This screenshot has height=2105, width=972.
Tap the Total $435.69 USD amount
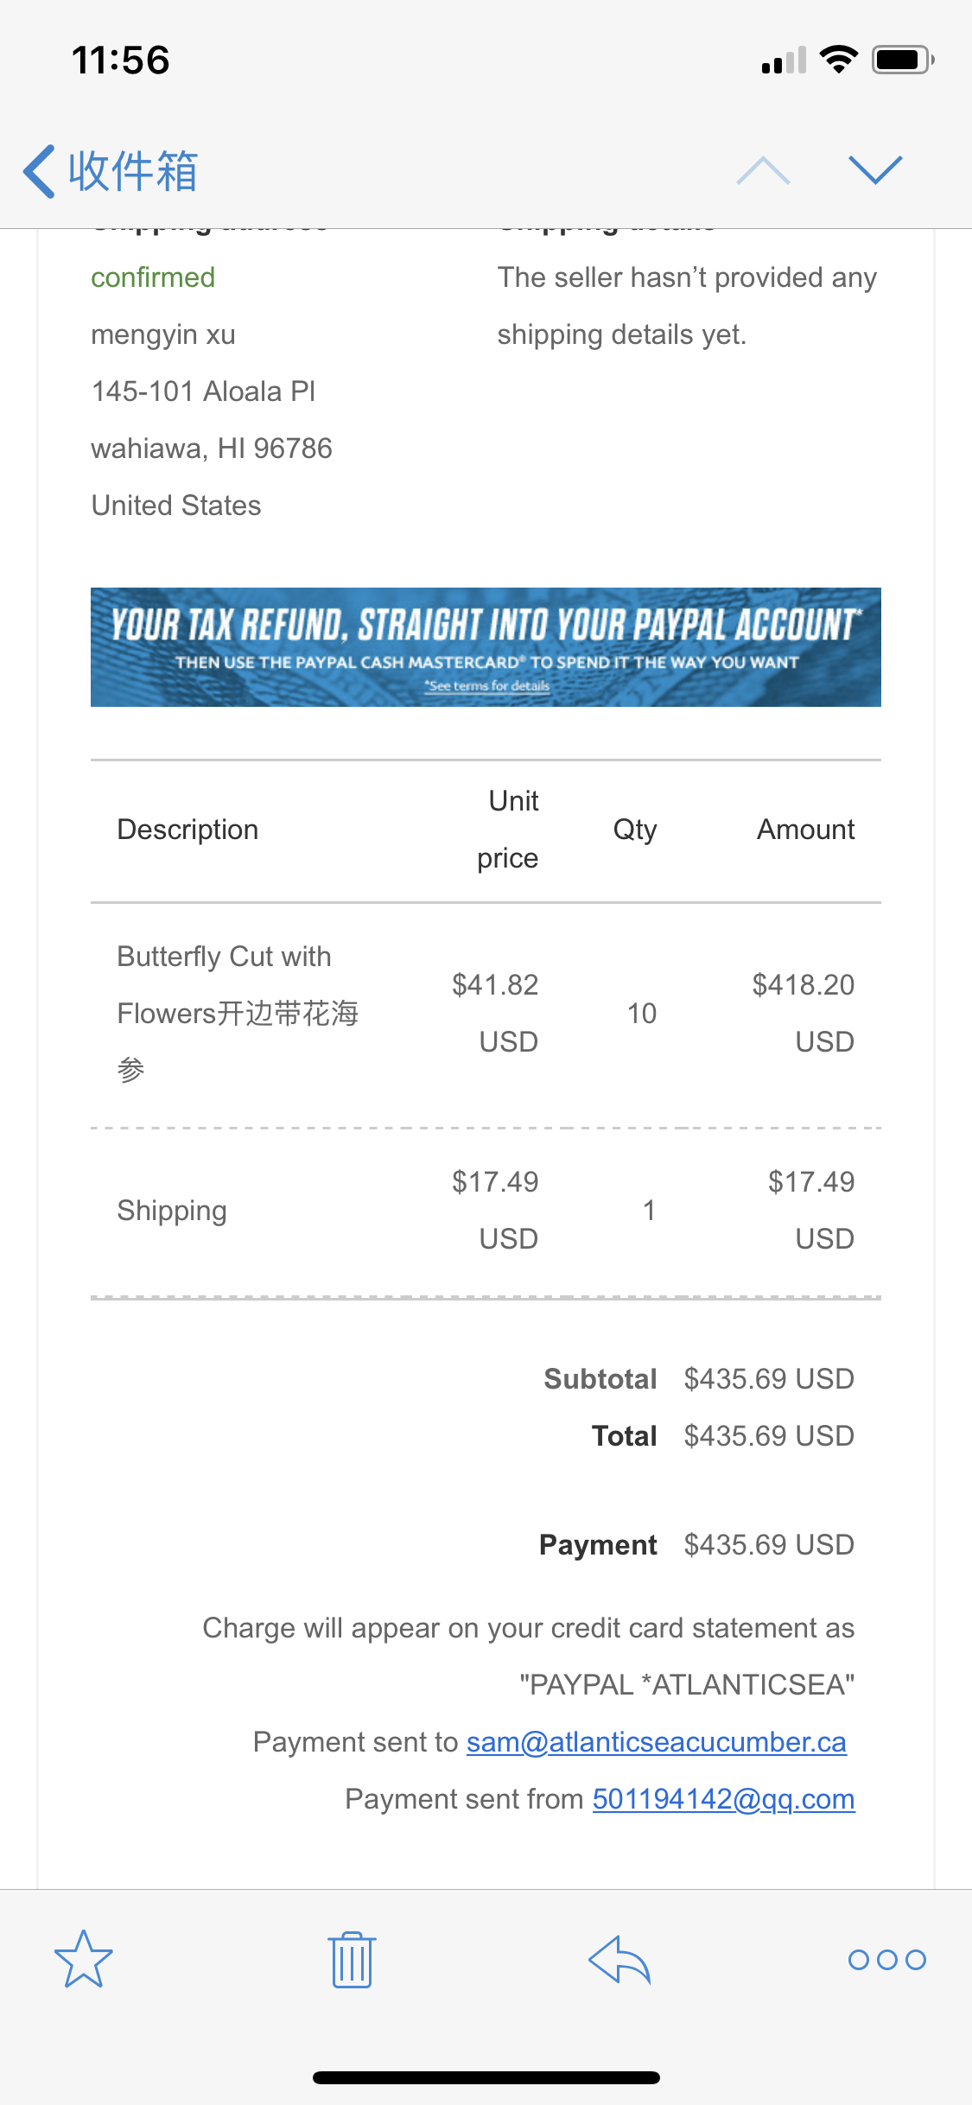coord(768,1435)
